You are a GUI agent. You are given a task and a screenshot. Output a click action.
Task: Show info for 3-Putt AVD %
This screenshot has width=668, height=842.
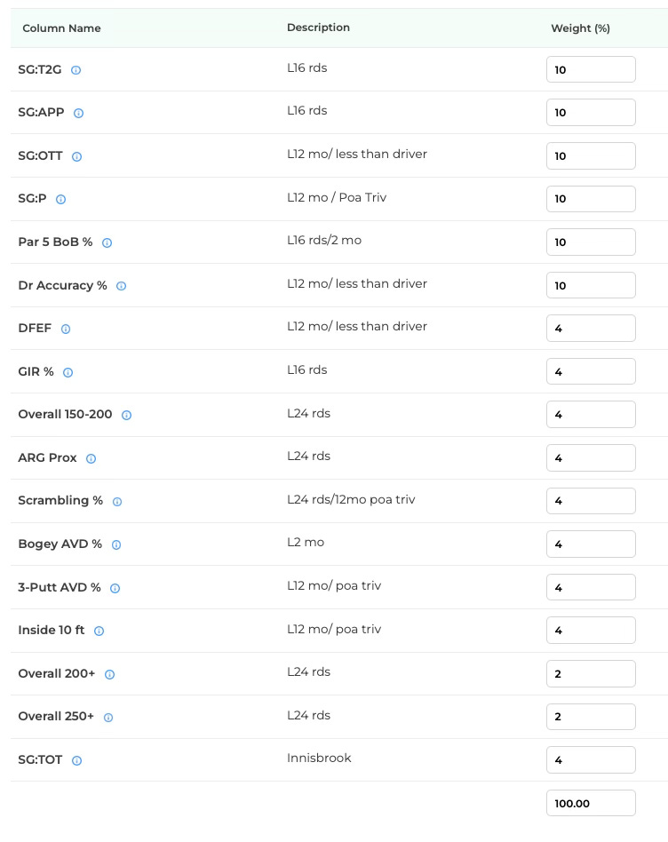point(115,589)
